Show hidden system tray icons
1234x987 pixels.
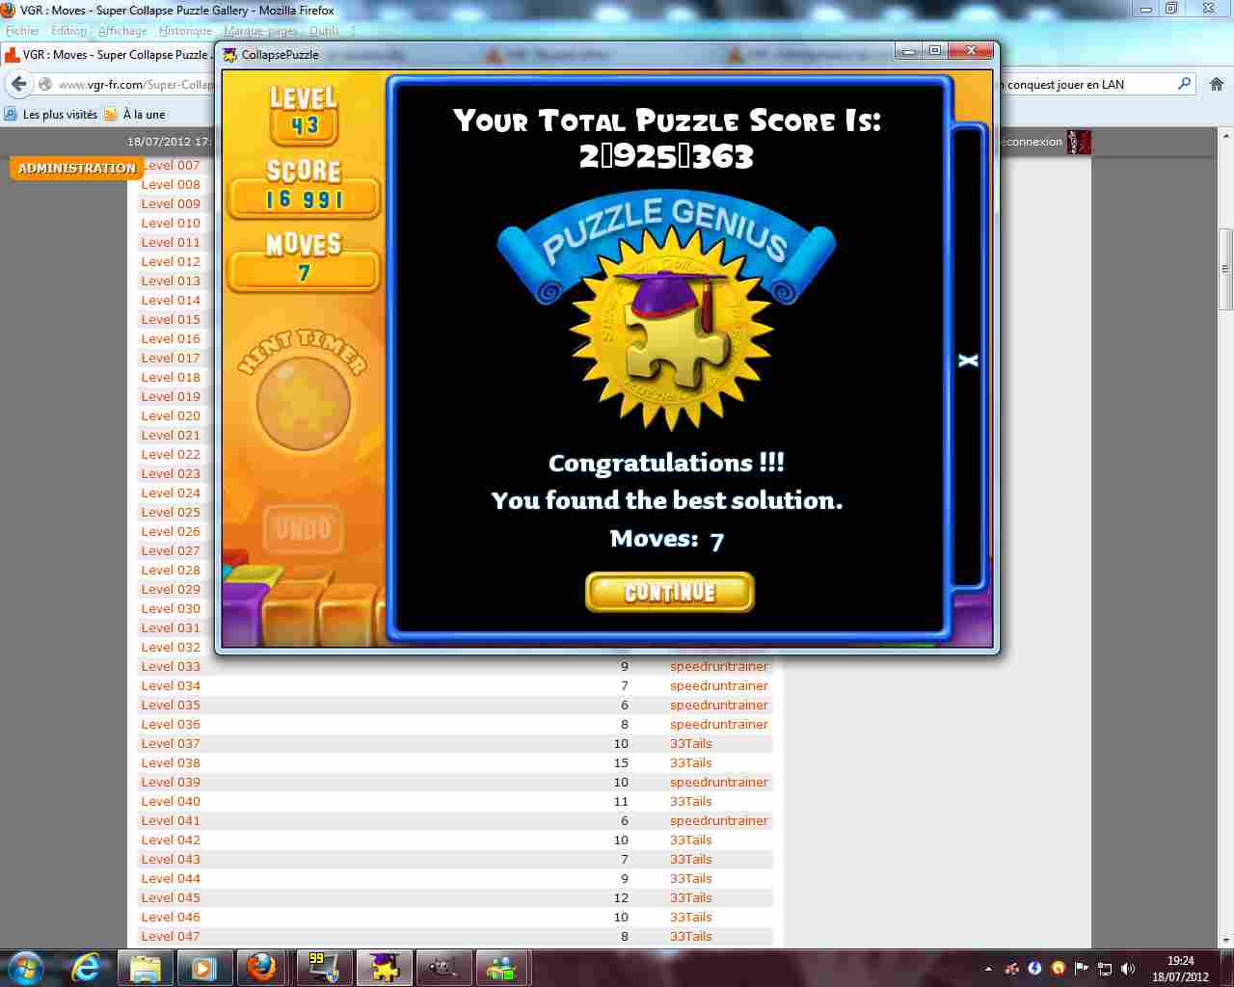(988, 969)
